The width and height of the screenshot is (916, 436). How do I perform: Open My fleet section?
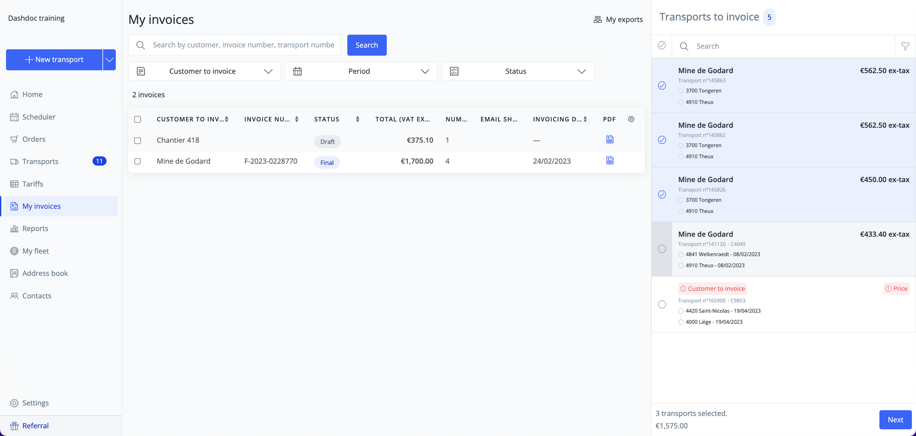[34, 251]
